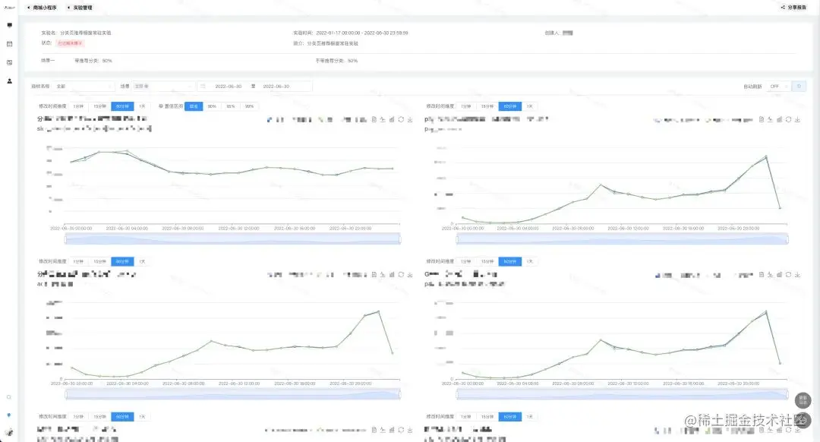Open the calendar icon in left sidebar
The width and height of the screenshot is (820, 442).
pos(10,43)
